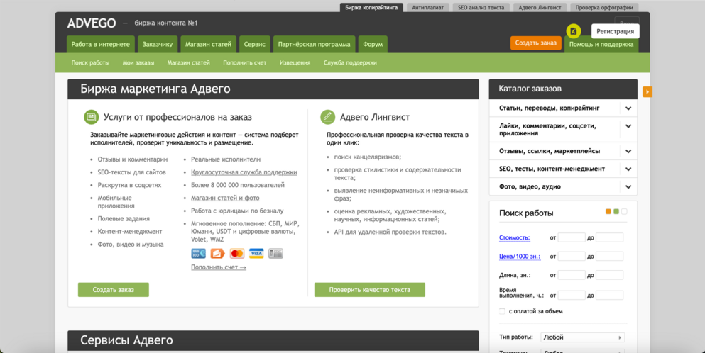
Task: Open the 'Форум' menu
Action: [373, 45]
